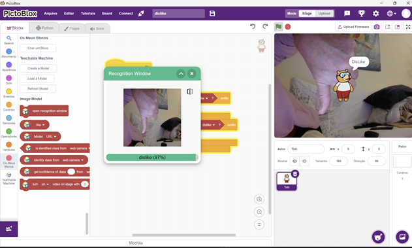Switch to large stage layout
Screen dimensions: 412x248
397,27
